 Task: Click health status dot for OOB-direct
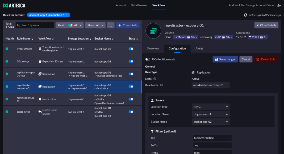click(7, 112)
